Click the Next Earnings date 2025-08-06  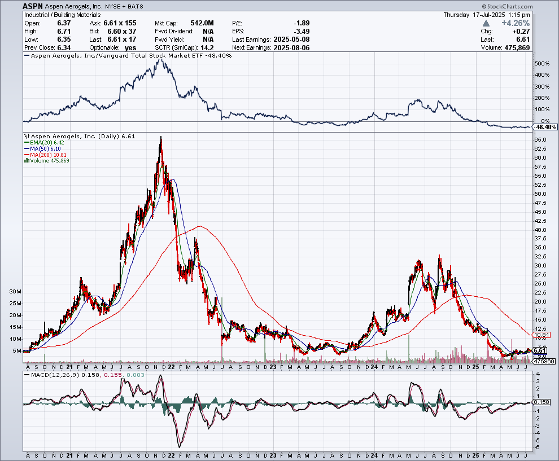pos(291,48)
